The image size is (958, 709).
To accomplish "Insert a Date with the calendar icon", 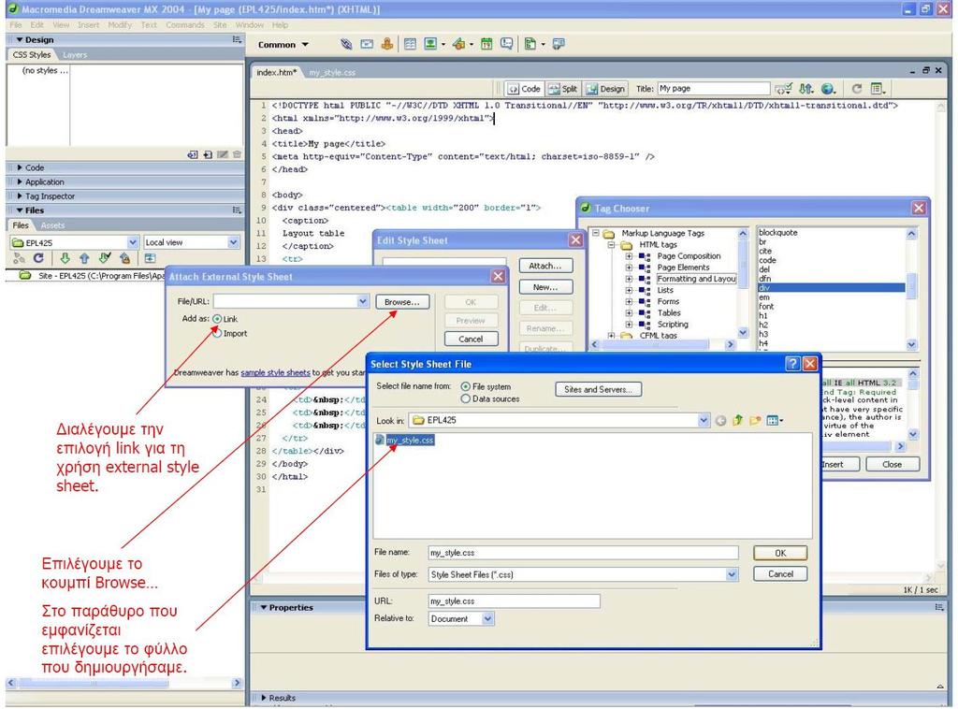I will pyautogui.click(x=486, y=44).
